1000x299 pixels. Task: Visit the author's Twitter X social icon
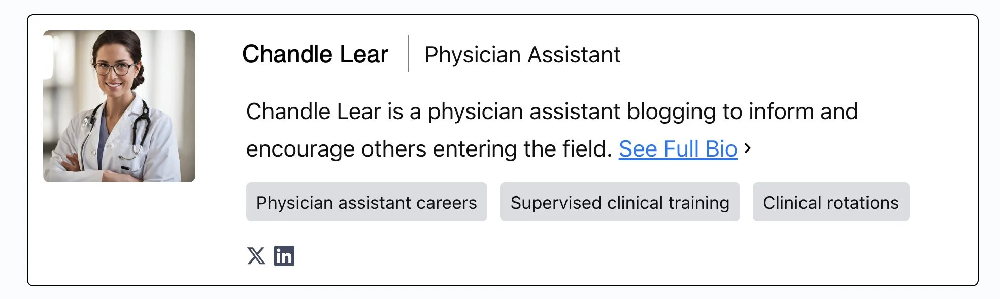tap(256, 256)
